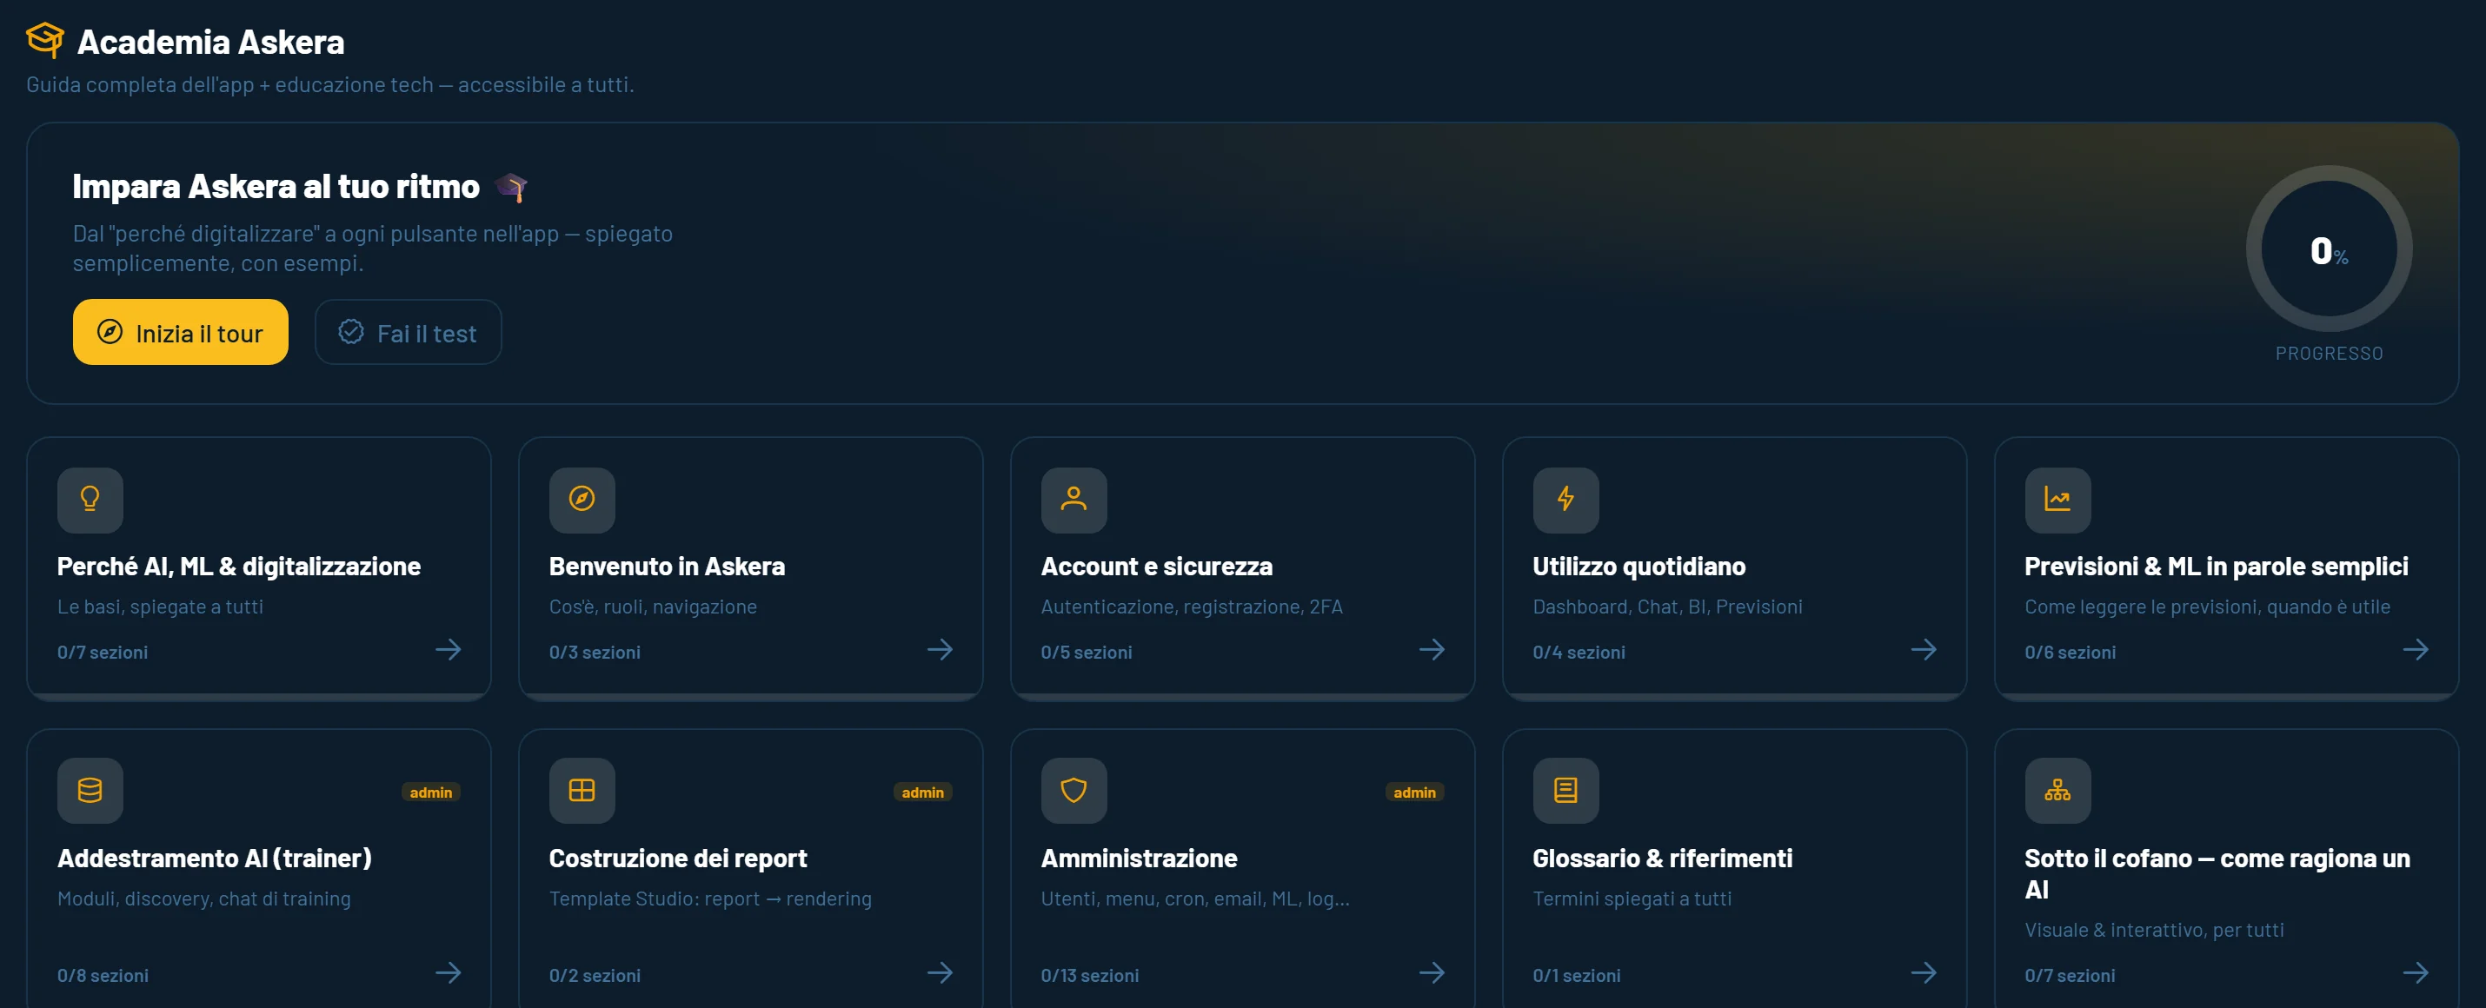Open the Perché AI, ML & digitalizzazione title
Viewport: 2486px width, 1008px height.
point(238,567)
